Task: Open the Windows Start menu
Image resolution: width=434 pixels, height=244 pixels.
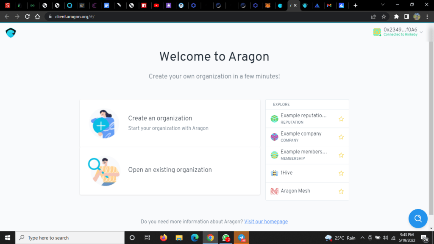Action: pos(8,238)
